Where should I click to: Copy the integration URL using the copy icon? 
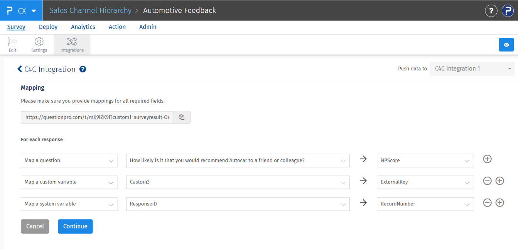click(x=182, y=117)
